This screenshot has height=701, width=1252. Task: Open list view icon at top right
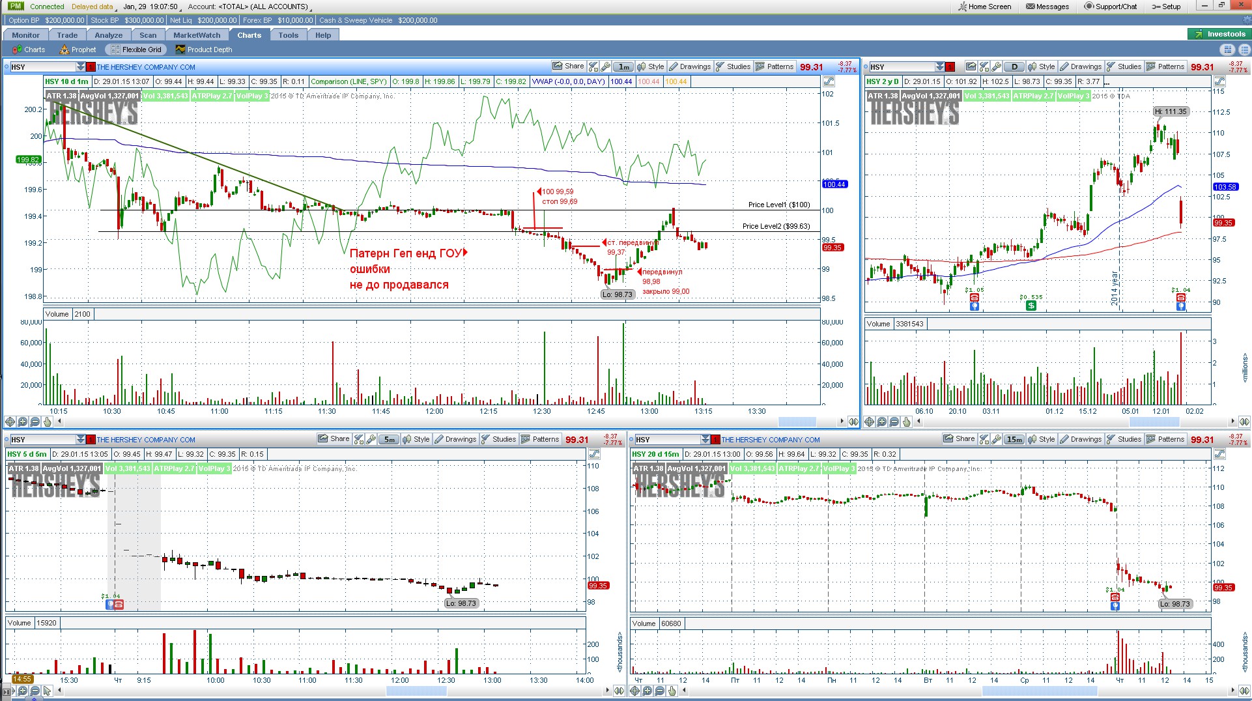click(1244, 50)
